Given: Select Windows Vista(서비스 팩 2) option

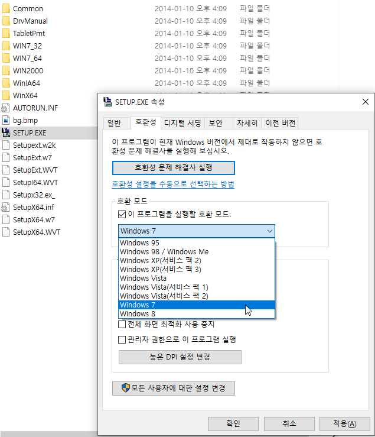Looking at the screenshot, I should click(x=197, y=296).
